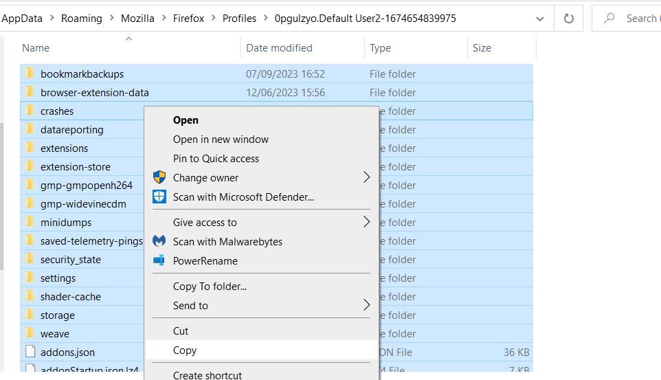Expand the Send to submenu arrow
661x380 pixels.
[x=366, y=305]
